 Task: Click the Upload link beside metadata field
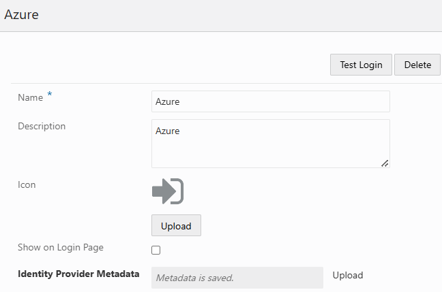click(x=348, y=276)
